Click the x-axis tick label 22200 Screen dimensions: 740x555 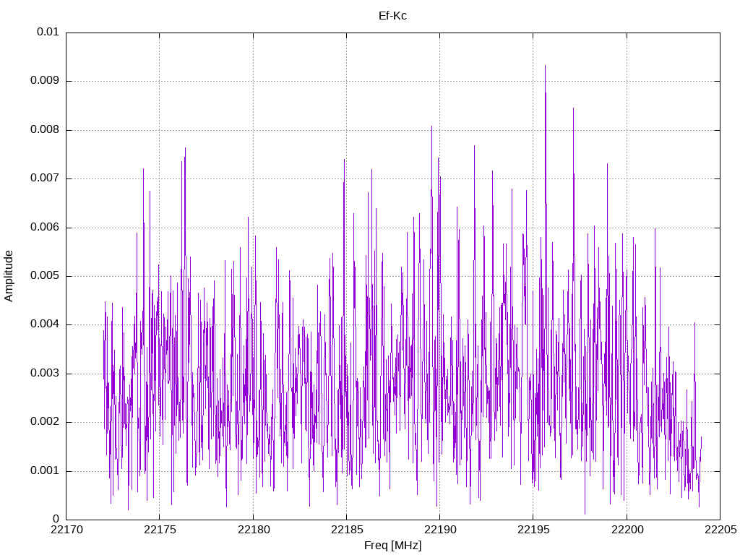627,530
